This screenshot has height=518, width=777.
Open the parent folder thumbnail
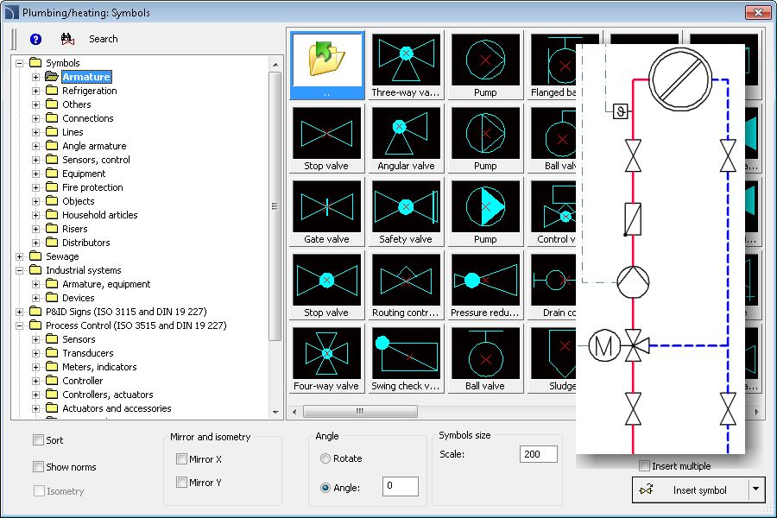click(327, 66)
